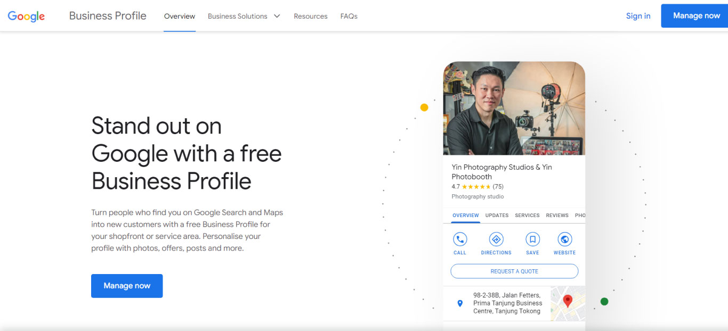Click the Sign in link
This screenshot has height=331, width=728.
coord(638,16)
